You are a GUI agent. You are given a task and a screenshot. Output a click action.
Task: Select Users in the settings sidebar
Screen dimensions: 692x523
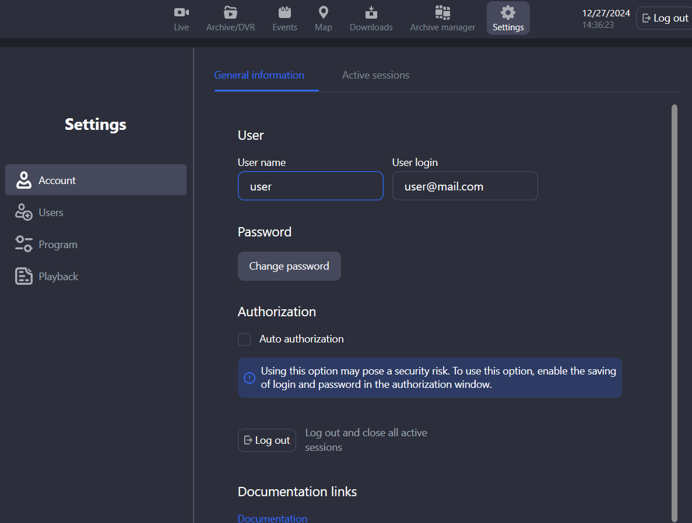51,213
